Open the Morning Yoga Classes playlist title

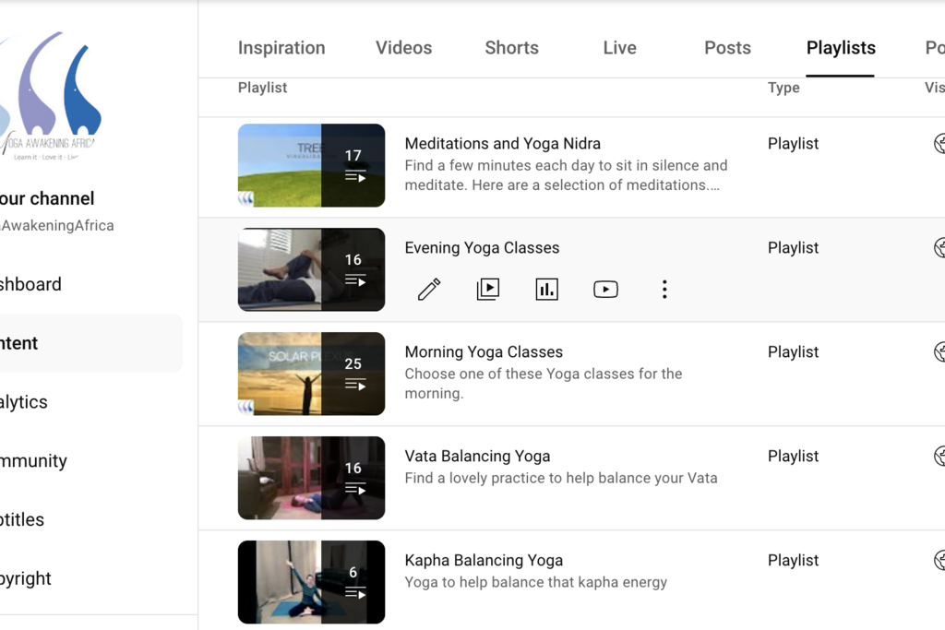coord(484,352)
